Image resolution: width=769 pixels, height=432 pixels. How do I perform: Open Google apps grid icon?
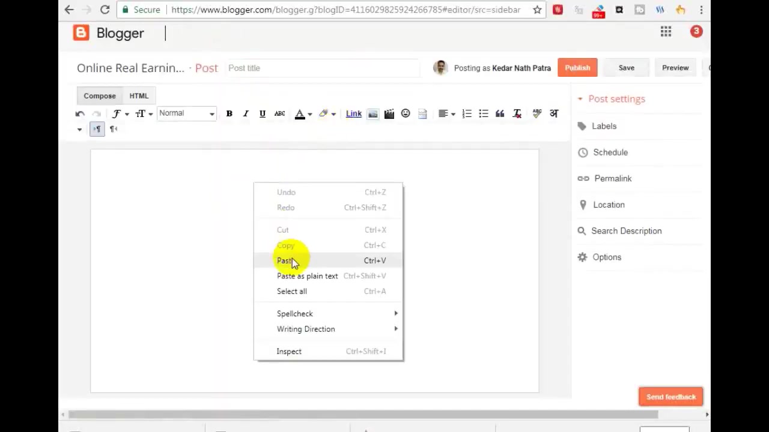tap(666, 32)
